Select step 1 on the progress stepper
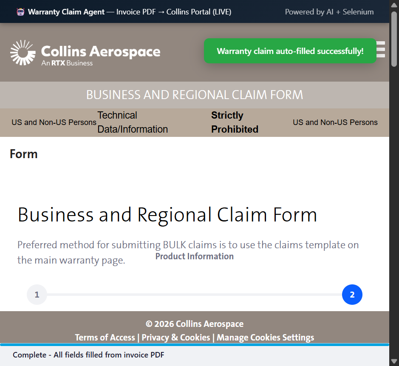The width and height of the screenshot is (399, 366). pos(37,294)
